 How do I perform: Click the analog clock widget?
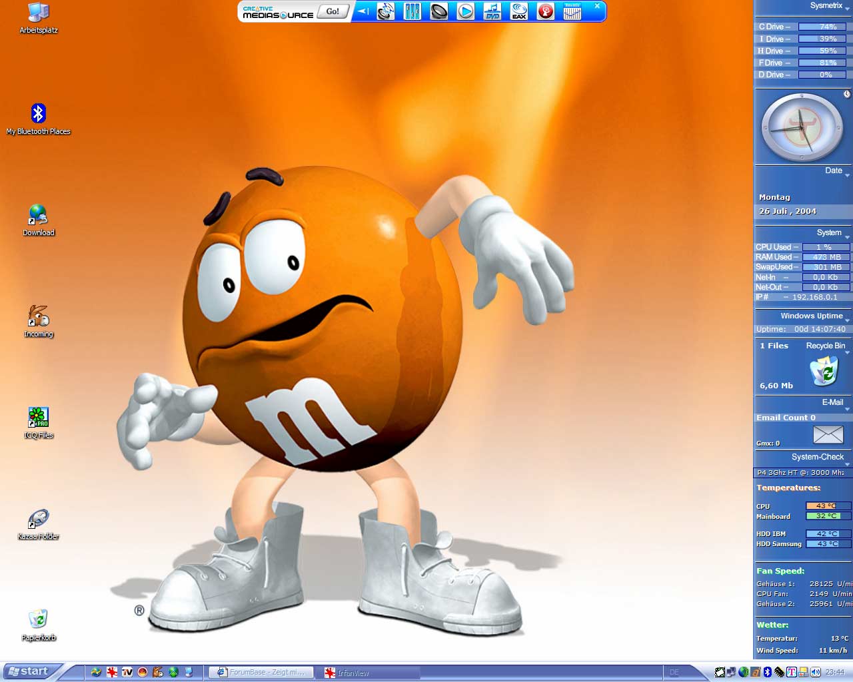[x=802, y=127]
